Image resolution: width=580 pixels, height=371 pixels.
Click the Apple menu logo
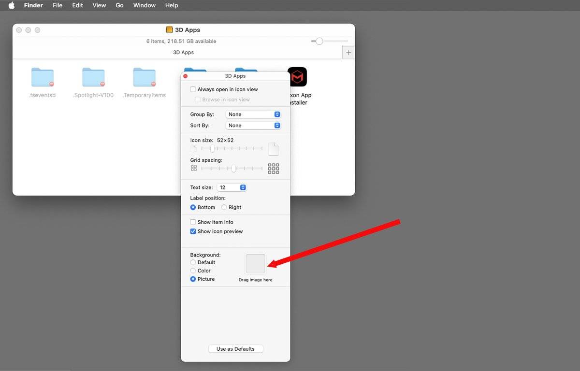coord(12,5)
